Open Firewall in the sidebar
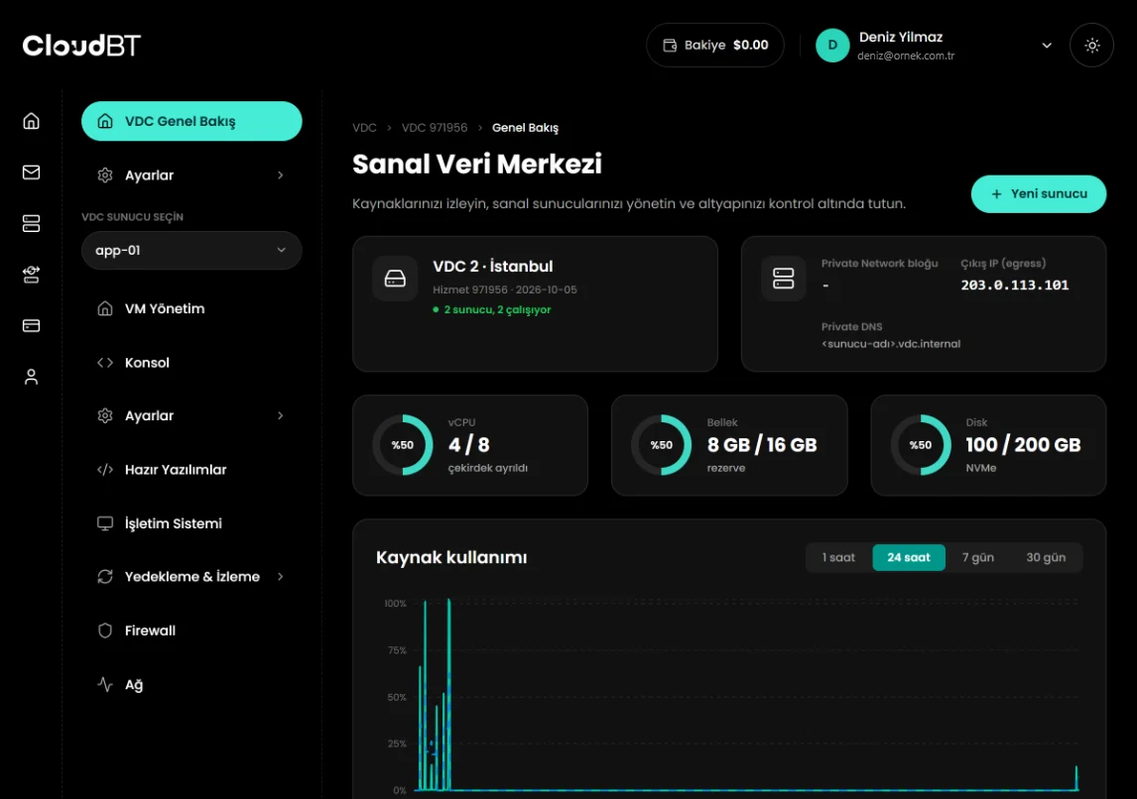1137x799 pixels. (191, 630)
